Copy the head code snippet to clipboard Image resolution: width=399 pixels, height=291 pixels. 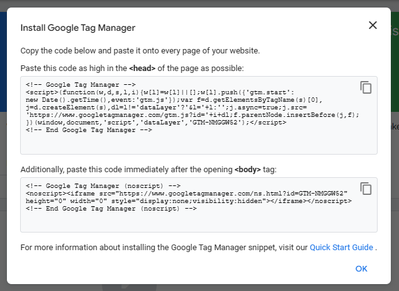tap(366, 87)
